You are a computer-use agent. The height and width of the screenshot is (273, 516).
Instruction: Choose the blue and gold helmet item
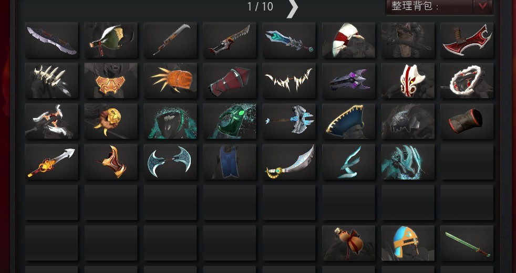(408, 243)
